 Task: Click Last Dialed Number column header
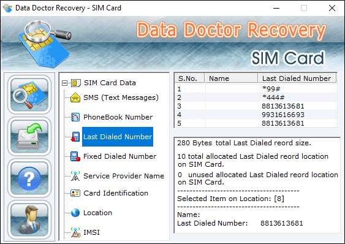(x=297, y=78)
